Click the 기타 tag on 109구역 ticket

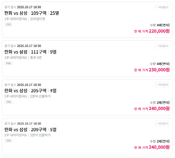coord(9,24)
